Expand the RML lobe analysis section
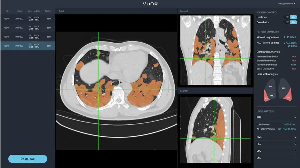This screenshot has width=300, height=168. [x=295, y=137]
